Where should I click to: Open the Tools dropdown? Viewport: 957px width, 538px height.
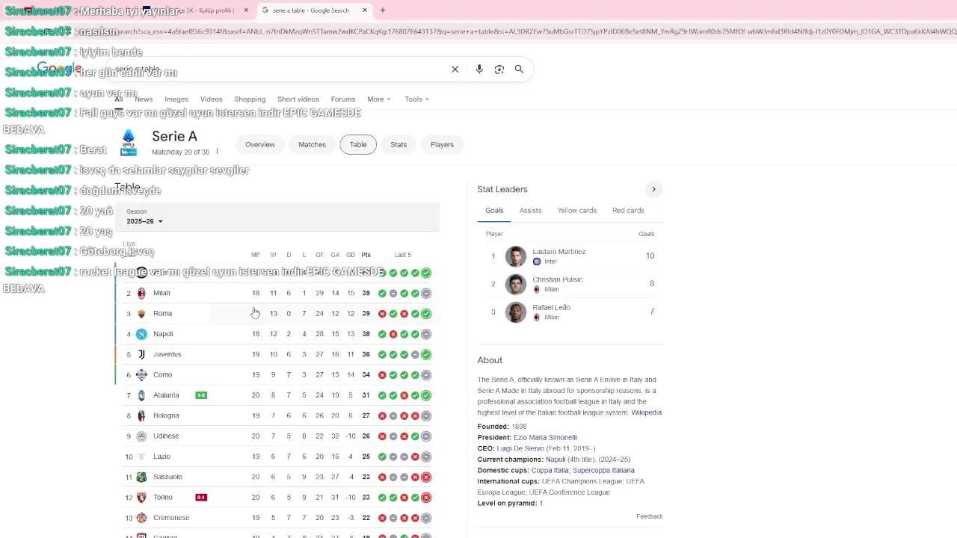pyautogui.click(x=416, y=99)
